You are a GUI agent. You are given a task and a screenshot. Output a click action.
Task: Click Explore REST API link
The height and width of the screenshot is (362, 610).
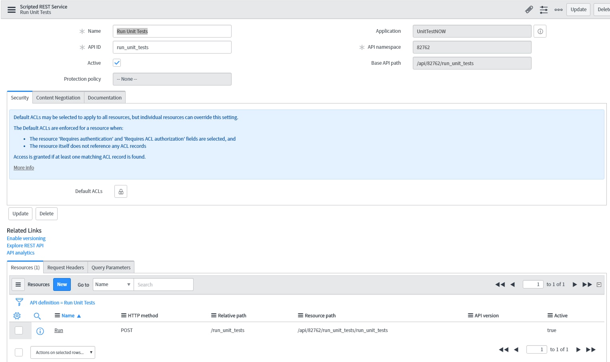pyautogui.click(x=25, y=246)
